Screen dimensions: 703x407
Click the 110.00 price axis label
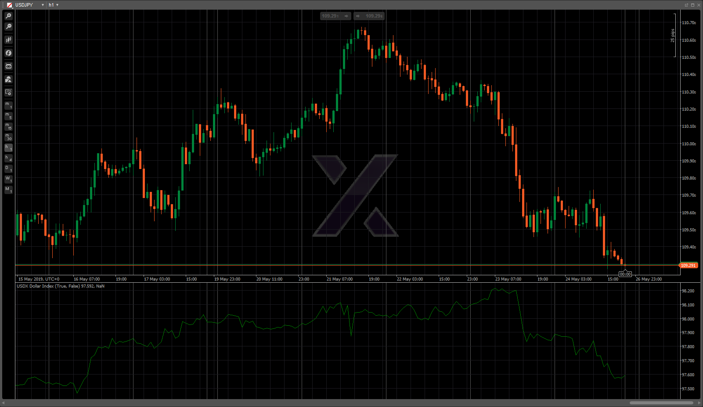click(x=689, y=144)
